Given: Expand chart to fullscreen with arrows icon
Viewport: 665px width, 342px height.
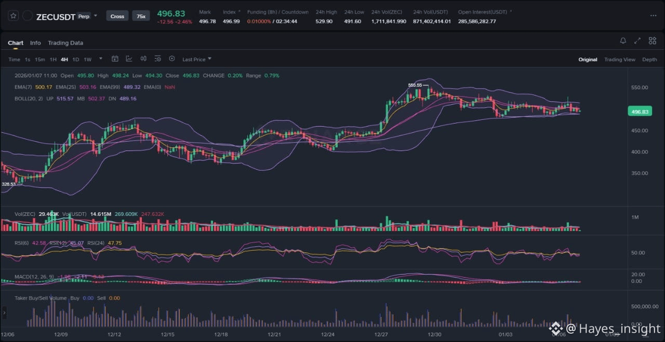Looking at the screenshot, I should tap(637, 41).
